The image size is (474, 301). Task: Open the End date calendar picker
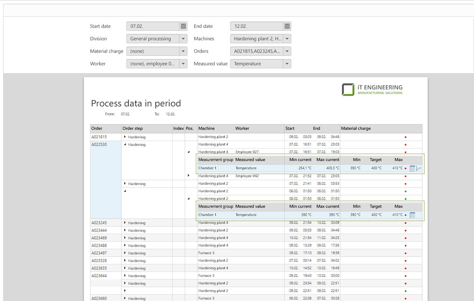(x=287, y=26)
